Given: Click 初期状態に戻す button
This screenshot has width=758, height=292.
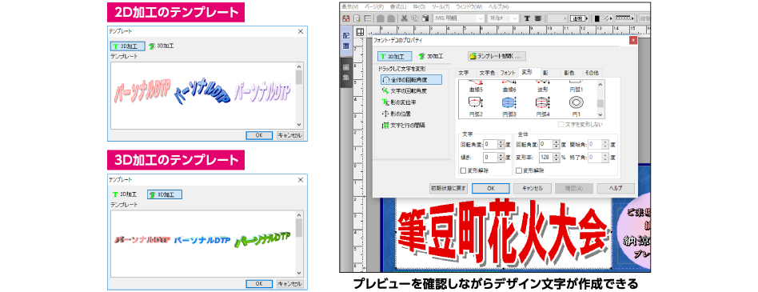Looking at the screenshot, I should pyautogui.click(x=449, y=188).
